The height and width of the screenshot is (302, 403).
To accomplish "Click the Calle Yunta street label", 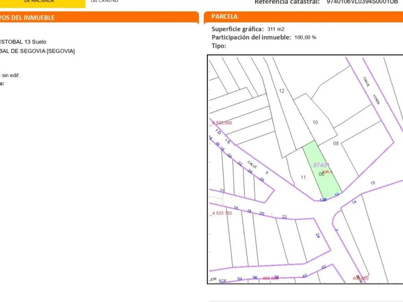I will [x=371, y=90].
